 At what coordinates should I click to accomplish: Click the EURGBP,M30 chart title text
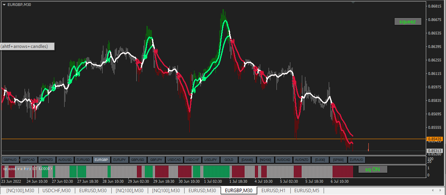pos(19,4)
